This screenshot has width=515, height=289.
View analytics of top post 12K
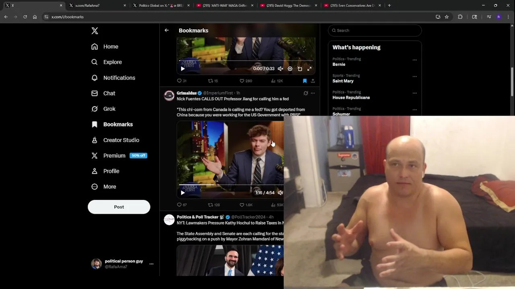point(277,81)
